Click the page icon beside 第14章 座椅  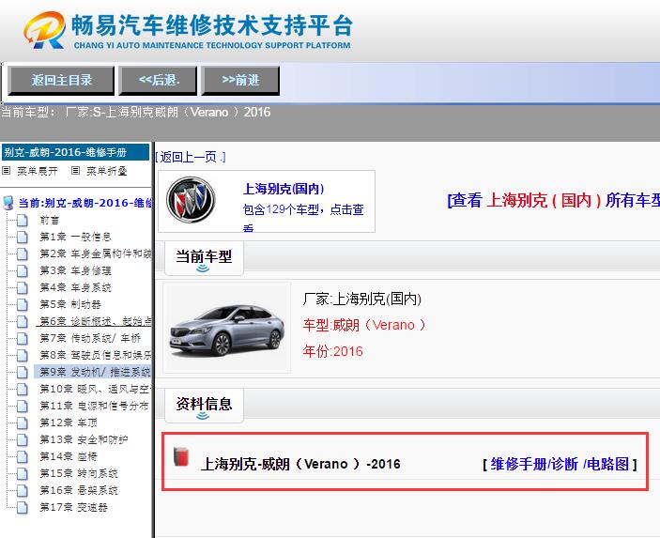(23, 456)
